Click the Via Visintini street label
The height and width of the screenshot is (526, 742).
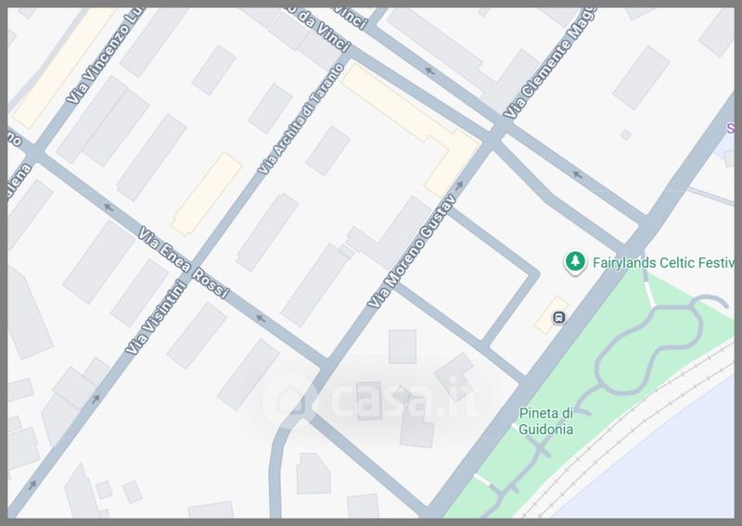(x=156, y=317)
